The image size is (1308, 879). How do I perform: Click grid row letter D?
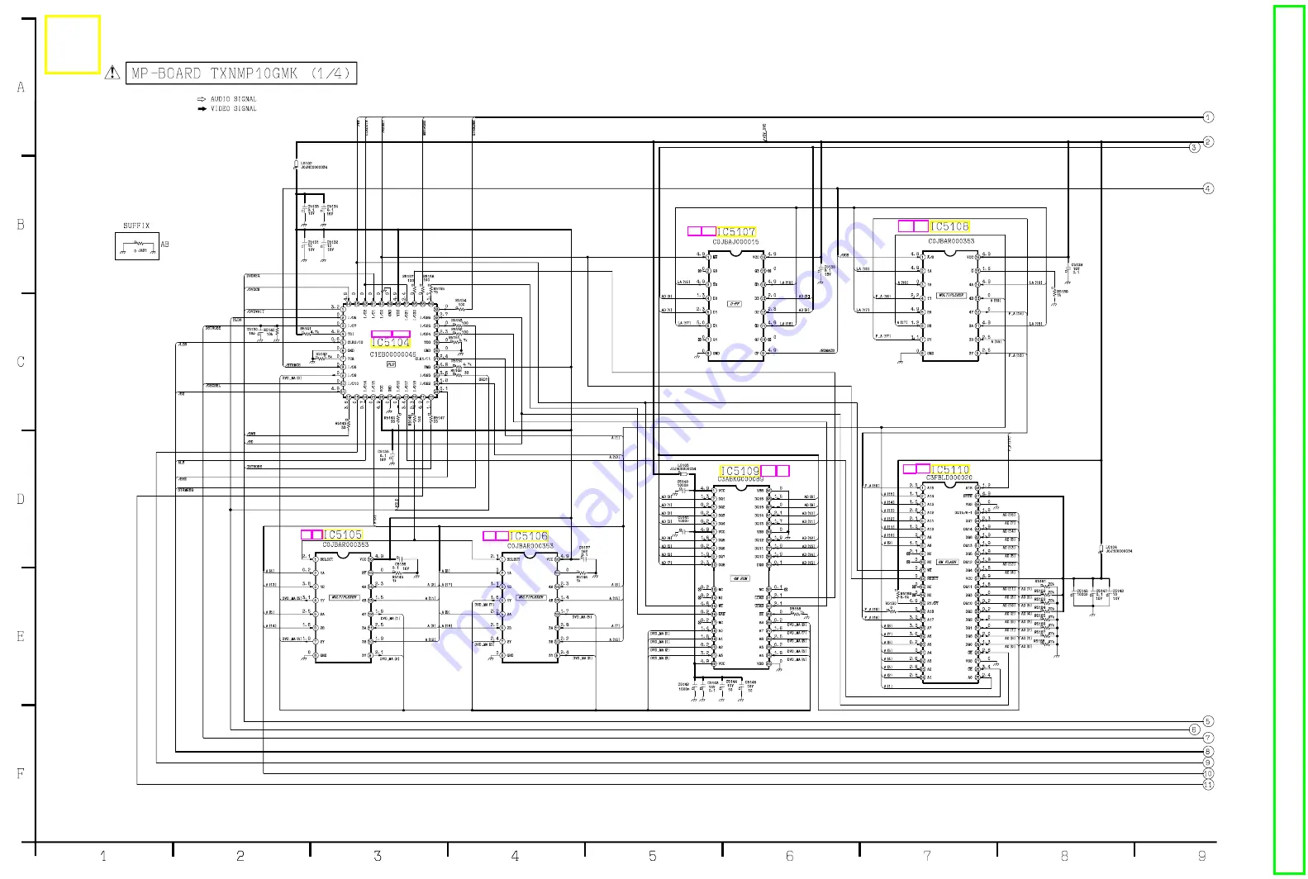tap(21, 499)
